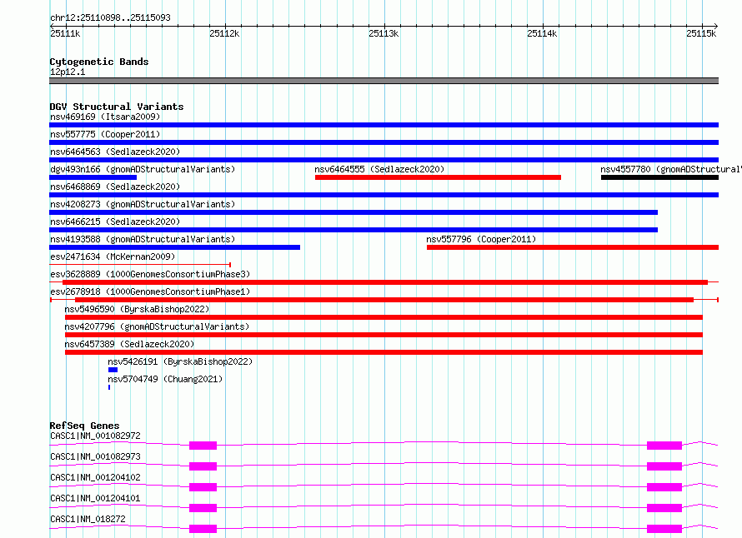Click the CASC1|NM_001204101 transcript label

point(95,498)
